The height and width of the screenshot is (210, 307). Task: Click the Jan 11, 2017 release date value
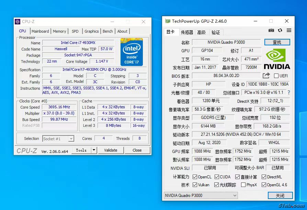(205, 67)
